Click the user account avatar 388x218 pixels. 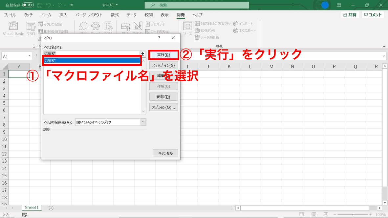coord(325,5)
